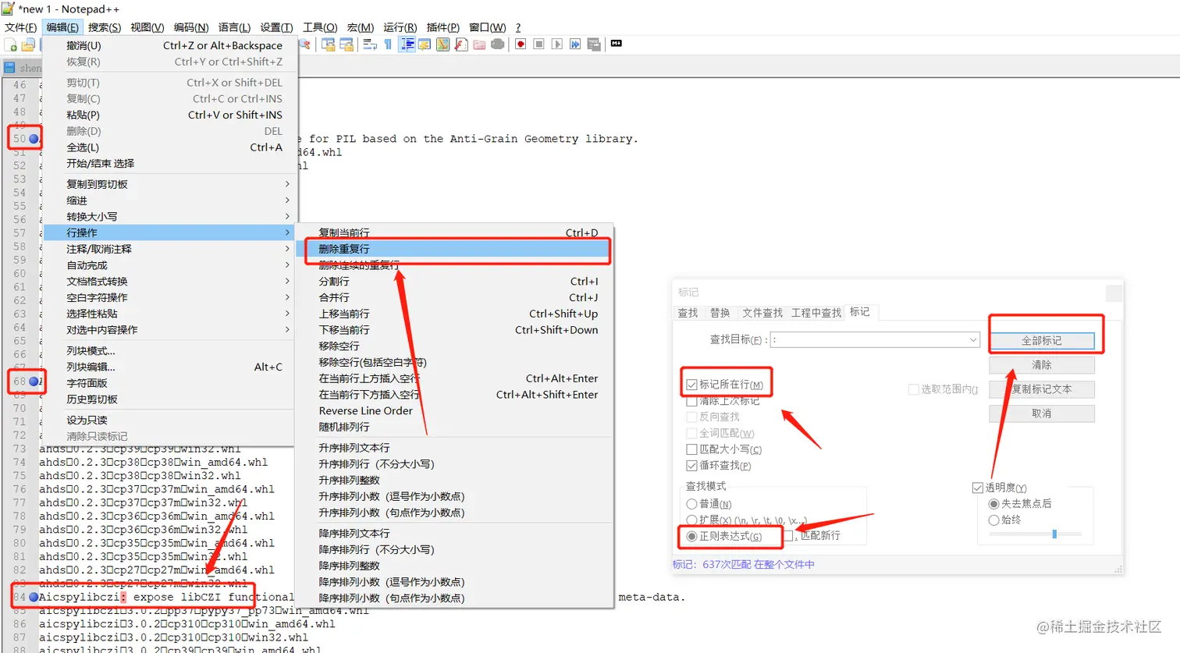Toggle show all characters pilcrow icon
The height and width of the screenshot is (653, 1180).
(x=388, y=44)
